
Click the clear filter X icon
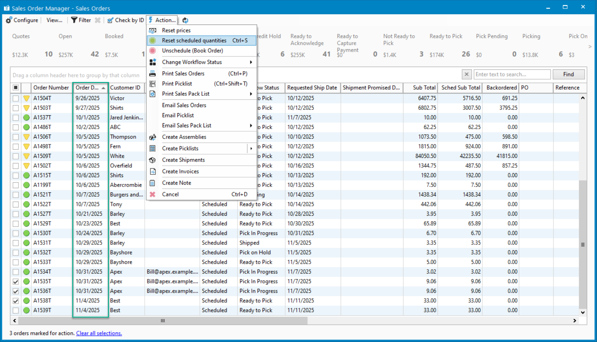(x=98, y=20)
